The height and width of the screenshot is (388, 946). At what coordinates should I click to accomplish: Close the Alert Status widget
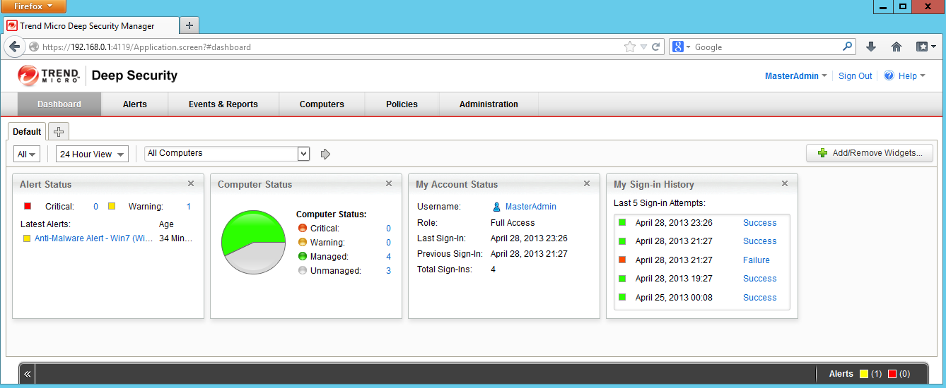pos(190,183)
